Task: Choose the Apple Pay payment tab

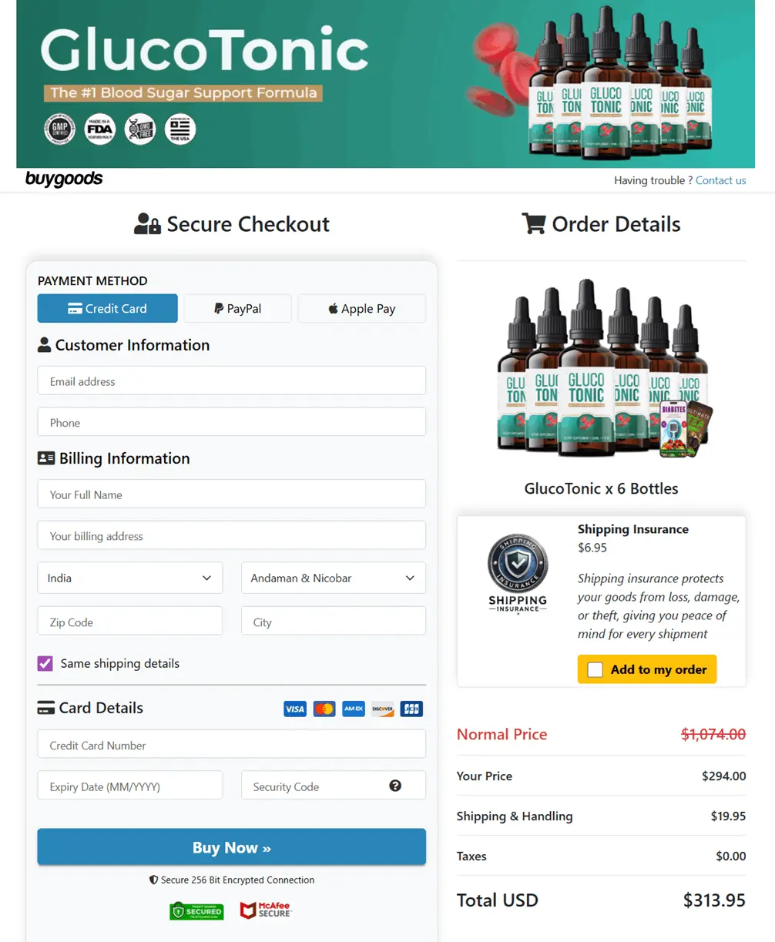Action: pyautogui.click(x=362, y=308)
